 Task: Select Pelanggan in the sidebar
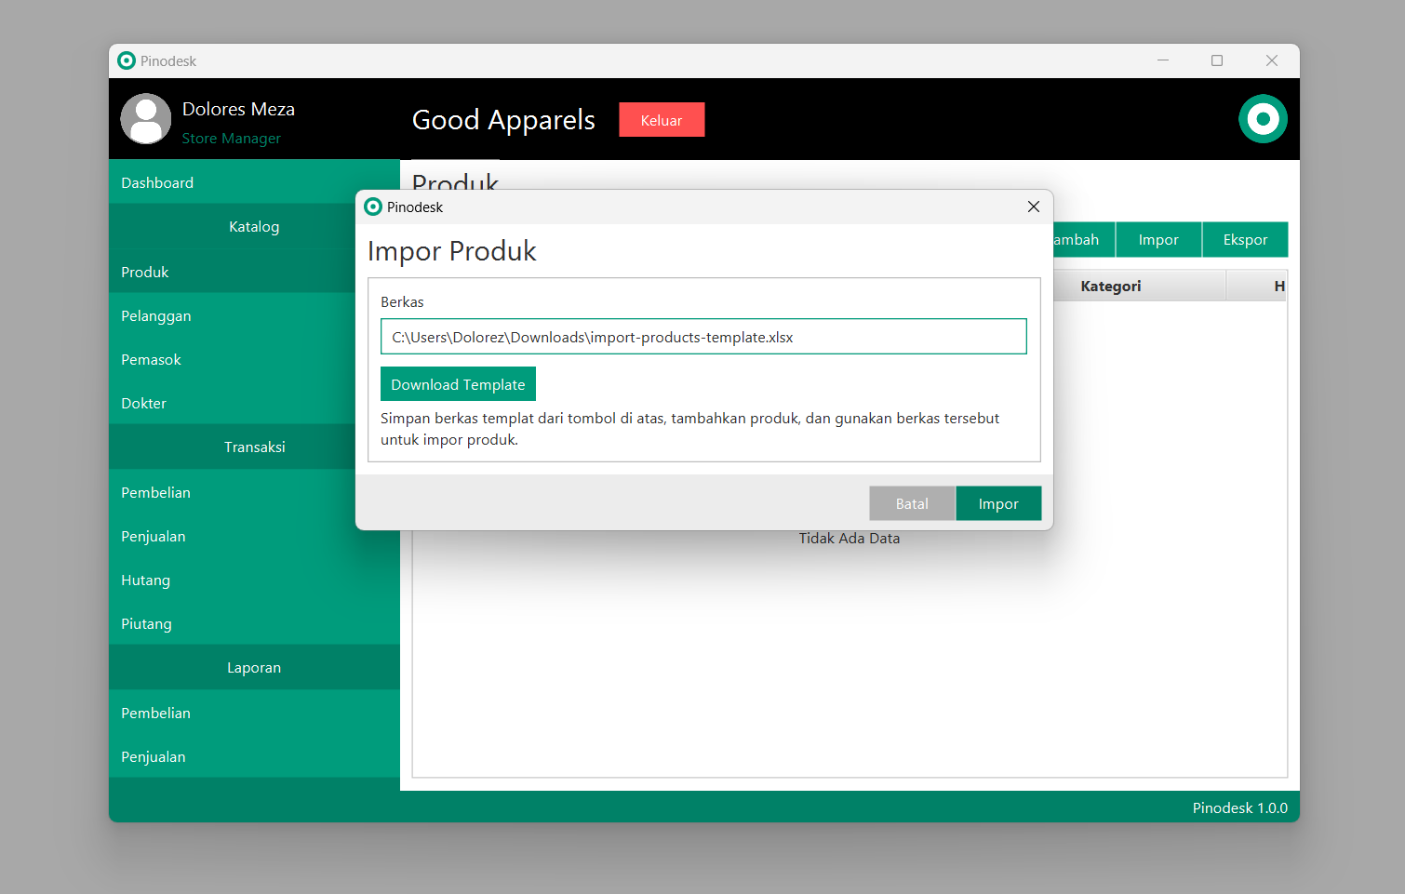coord(156,316)
